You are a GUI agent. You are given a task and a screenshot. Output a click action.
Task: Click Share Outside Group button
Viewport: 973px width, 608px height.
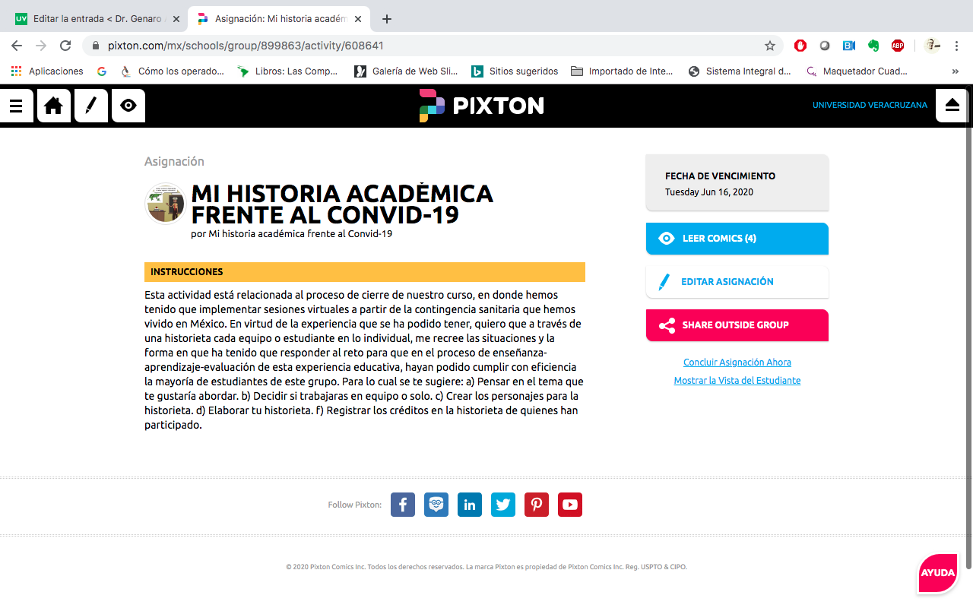click(x=737, y=325)
